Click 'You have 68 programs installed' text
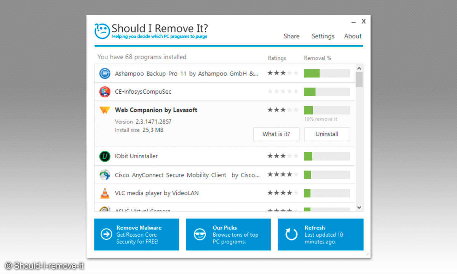The image size is (457, 274). 142,57
